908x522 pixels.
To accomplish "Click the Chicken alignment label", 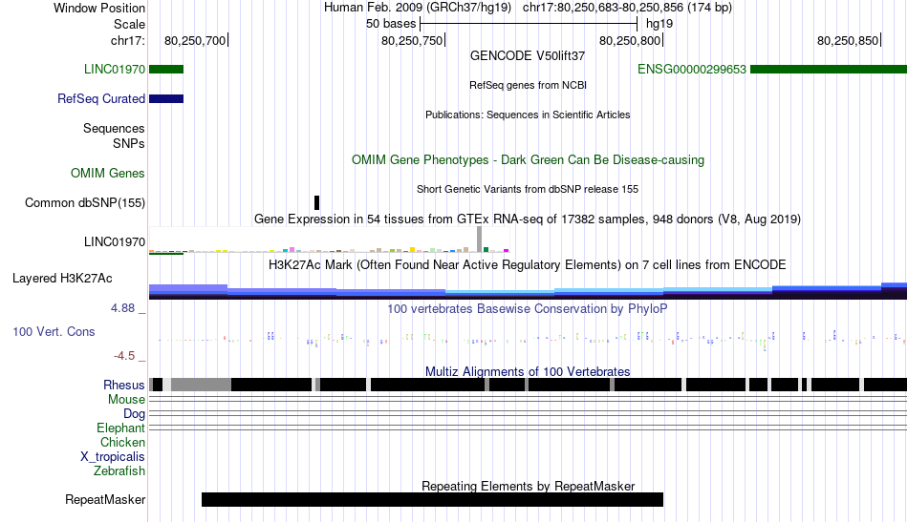I will 122,442.
